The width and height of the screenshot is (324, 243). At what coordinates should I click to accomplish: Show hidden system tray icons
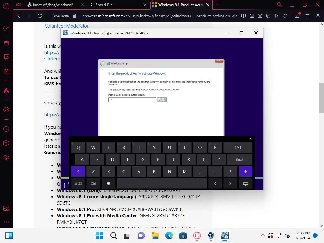pos(263,235)
